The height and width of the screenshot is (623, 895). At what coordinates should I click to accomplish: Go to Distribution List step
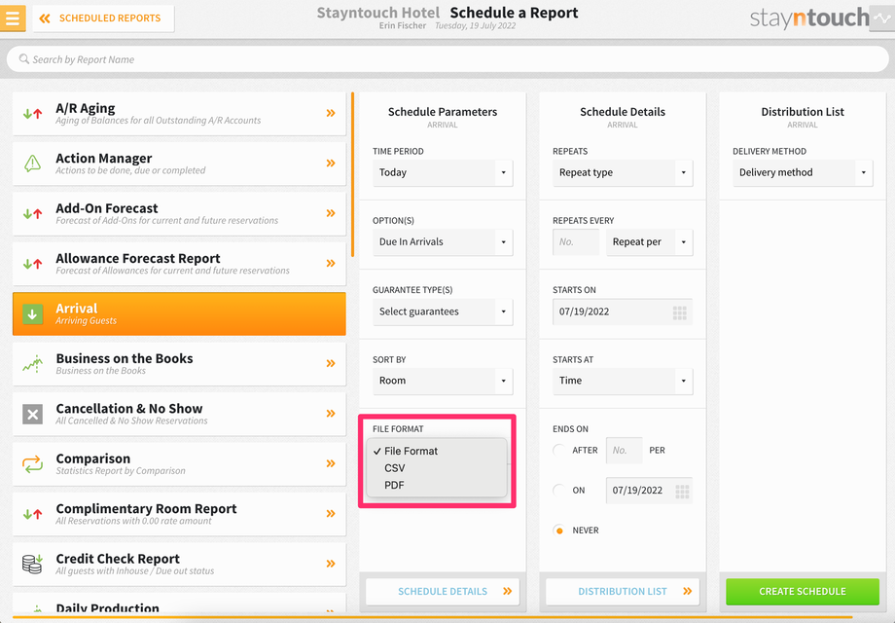click(x=623, y=592)
